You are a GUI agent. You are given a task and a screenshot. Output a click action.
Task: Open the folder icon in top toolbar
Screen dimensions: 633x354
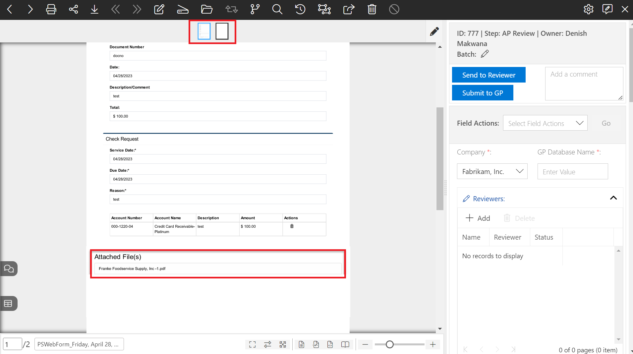click(x=207, y=9)
